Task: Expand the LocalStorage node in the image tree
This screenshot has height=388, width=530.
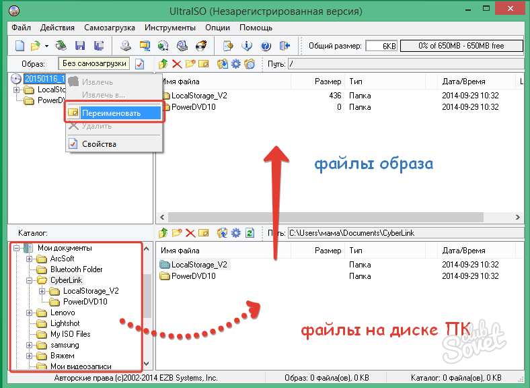Action: (x=16, y=90)
